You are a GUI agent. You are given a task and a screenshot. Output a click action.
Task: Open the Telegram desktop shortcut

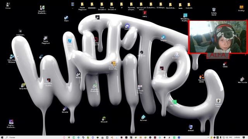click(x=163, y=38)
